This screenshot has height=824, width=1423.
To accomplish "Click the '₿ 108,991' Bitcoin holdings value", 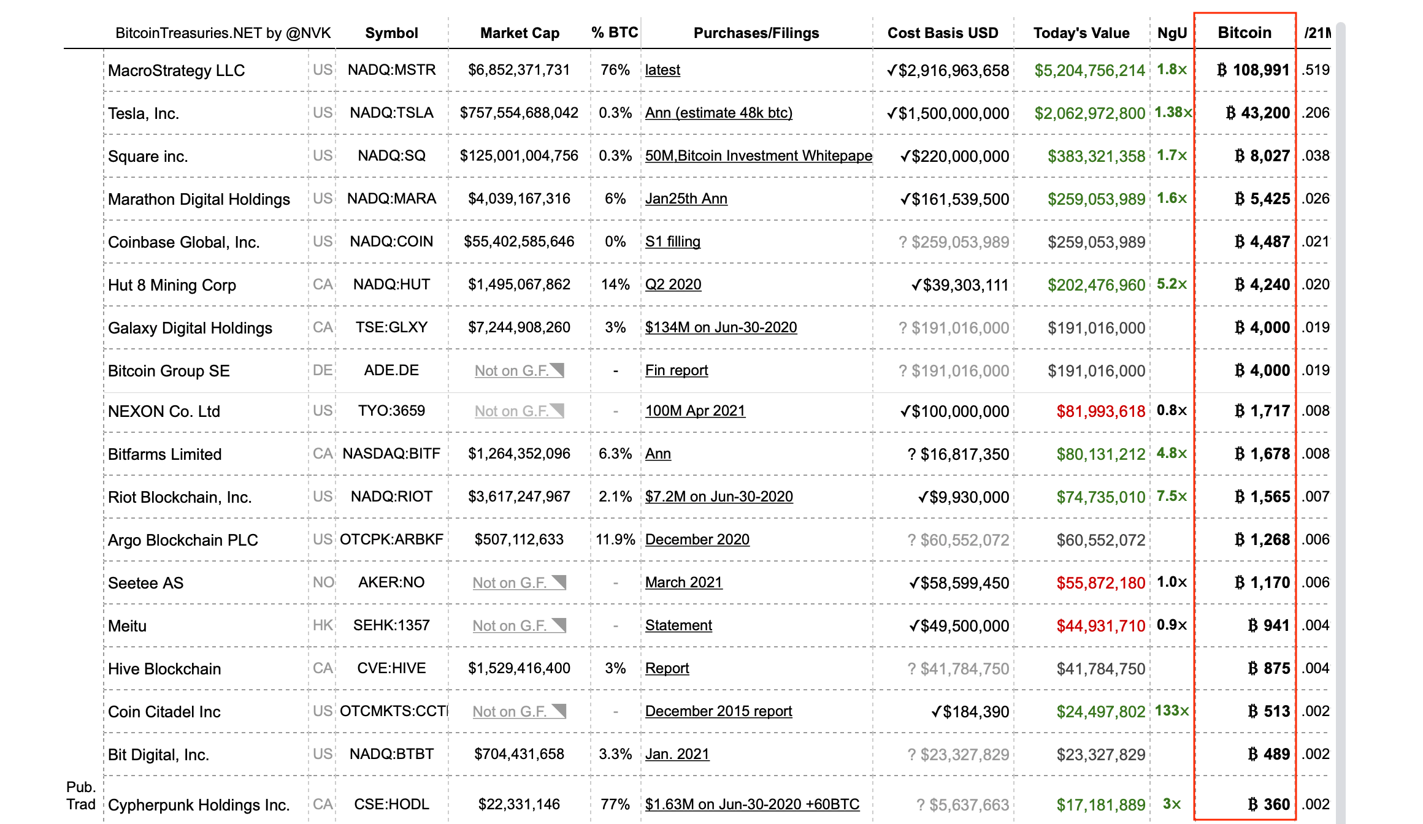I will 1254,70.
